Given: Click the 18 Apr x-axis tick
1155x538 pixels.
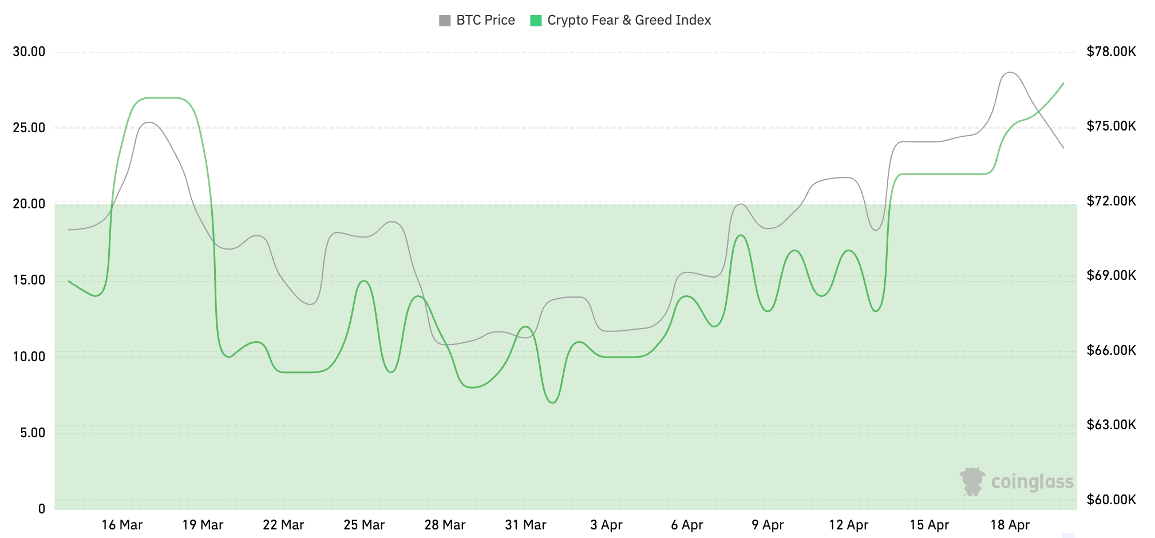Looking at the screenshot, I should click(1010, 525).
